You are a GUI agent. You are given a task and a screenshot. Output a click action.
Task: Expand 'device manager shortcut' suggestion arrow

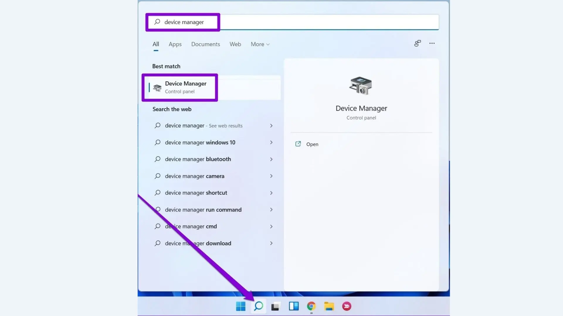[x=271, y=193]
